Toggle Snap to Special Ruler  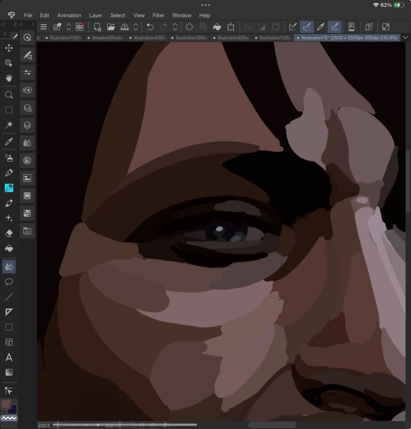click(x=306, y=27)
